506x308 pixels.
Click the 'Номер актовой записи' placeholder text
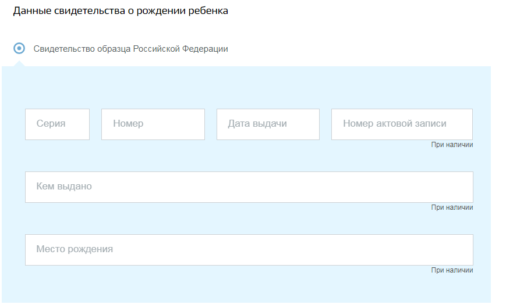pyautogui.click(x=394, y=124)
